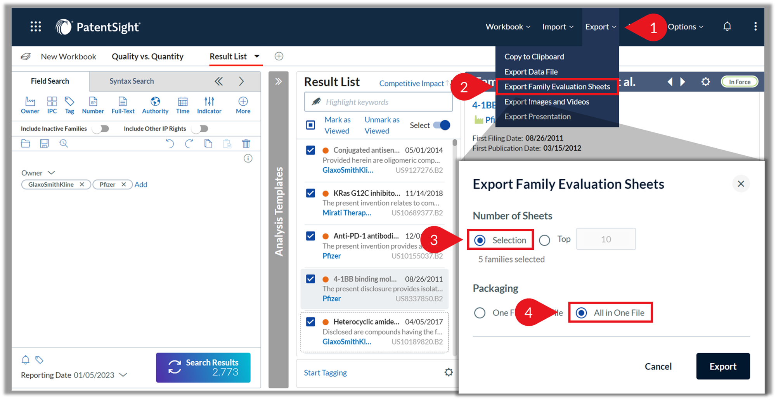The image size is (776, 400).
Task: Open the notifications bell in header
Action: point(727,26)
